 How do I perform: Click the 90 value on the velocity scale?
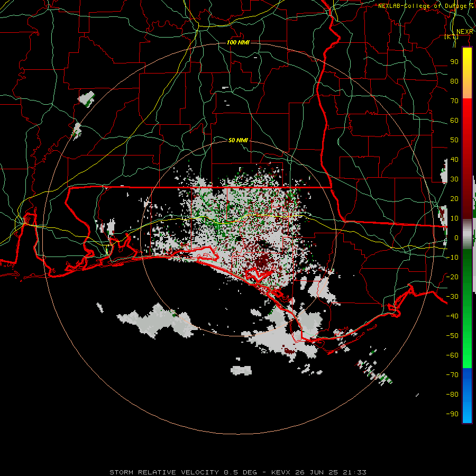(454, 62)
